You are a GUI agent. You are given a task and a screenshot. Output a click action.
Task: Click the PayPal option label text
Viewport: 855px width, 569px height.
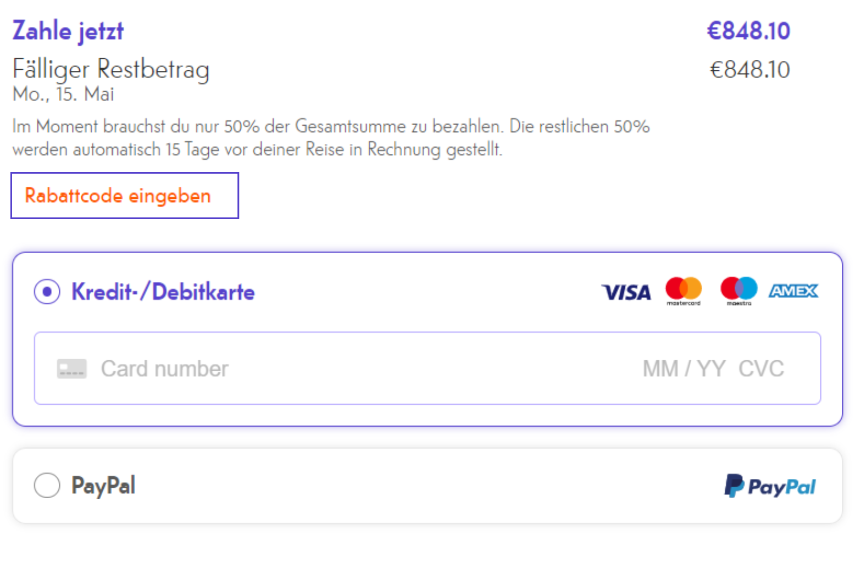tap(103, 486)
